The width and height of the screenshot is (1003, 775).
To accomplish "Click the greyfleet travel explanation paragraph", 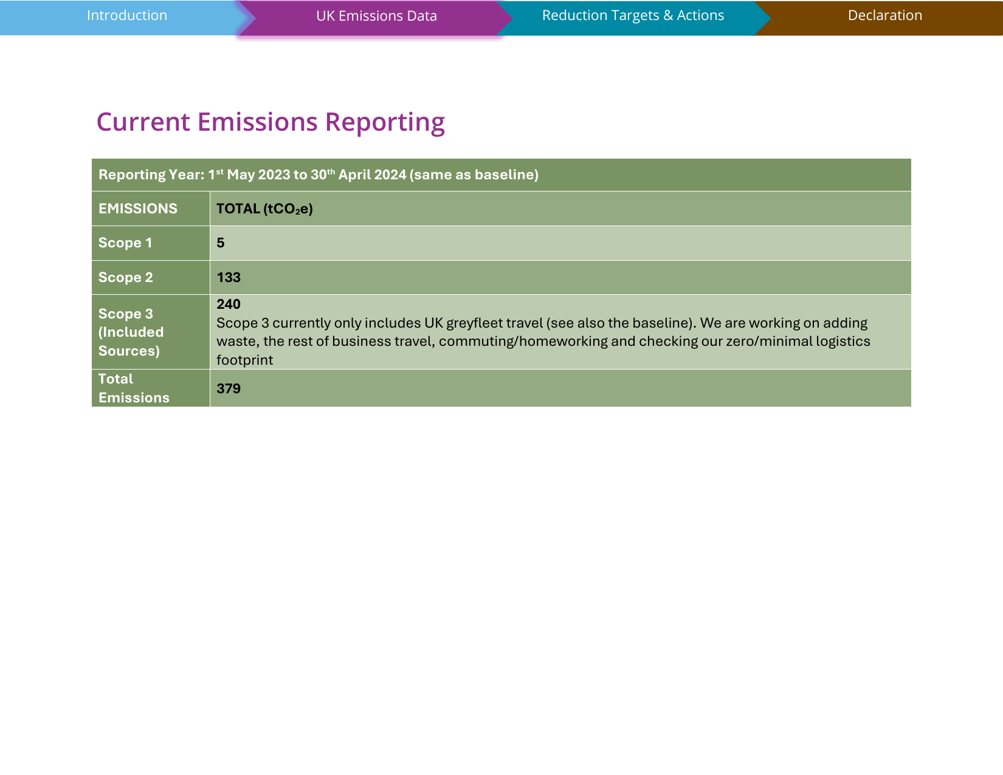I will pyautogui.click(x=543, y=342).
